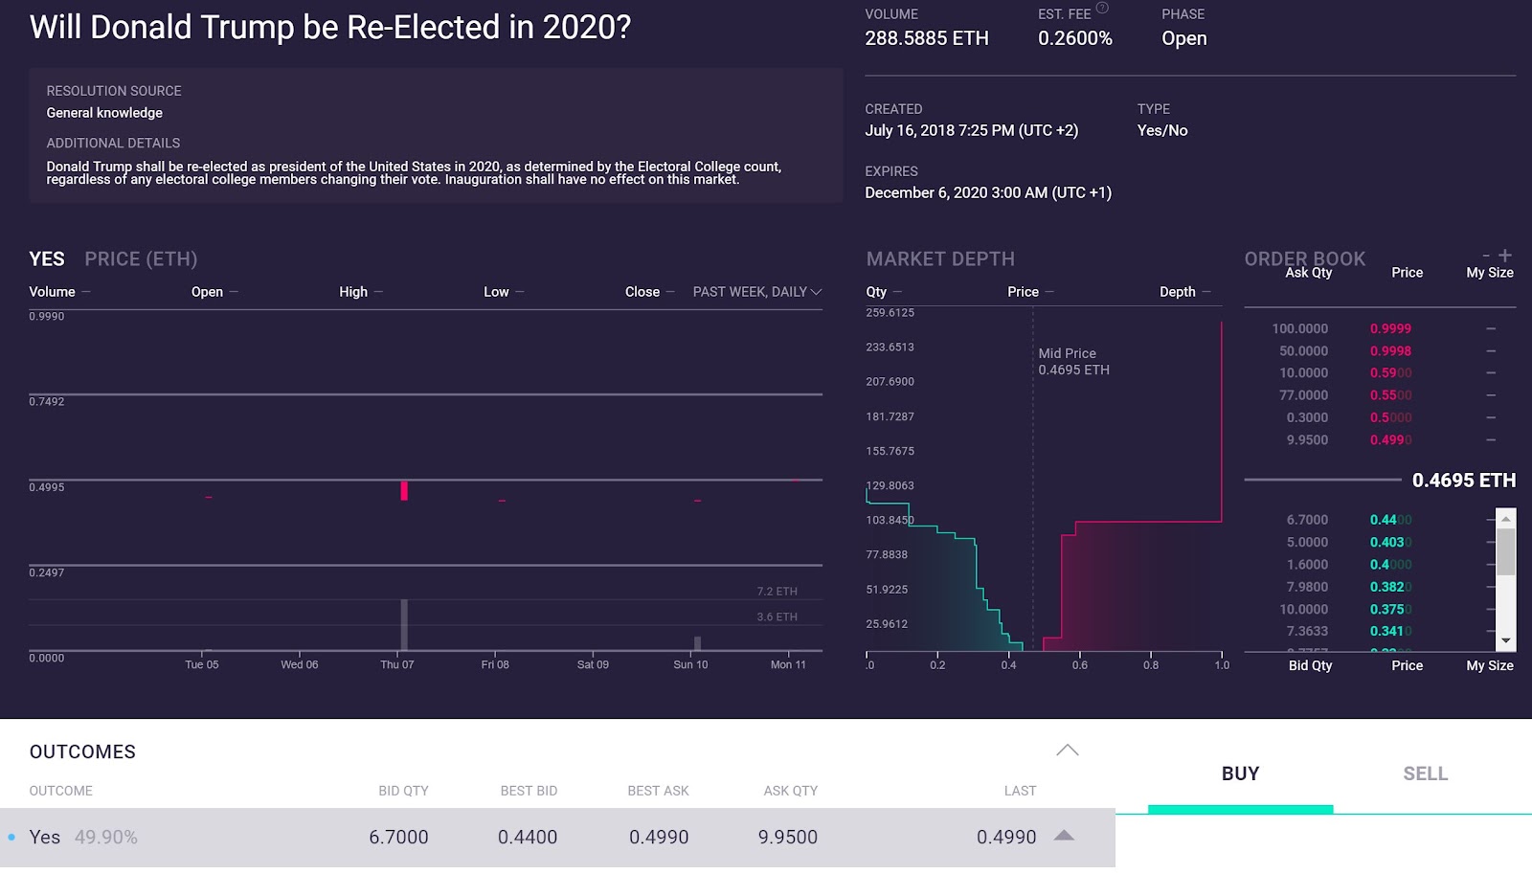Click the blue dot beside the Yes outcome
The width and height of the screenshot is (1532, 874).
coord(11,837)
